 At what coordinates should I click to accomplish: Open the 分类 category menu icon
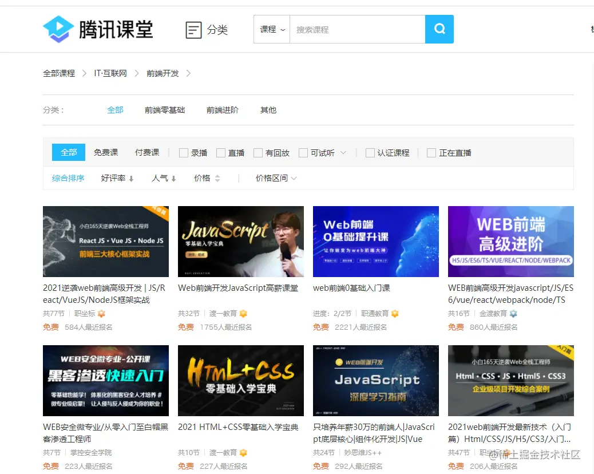click(x=193, y=30)
